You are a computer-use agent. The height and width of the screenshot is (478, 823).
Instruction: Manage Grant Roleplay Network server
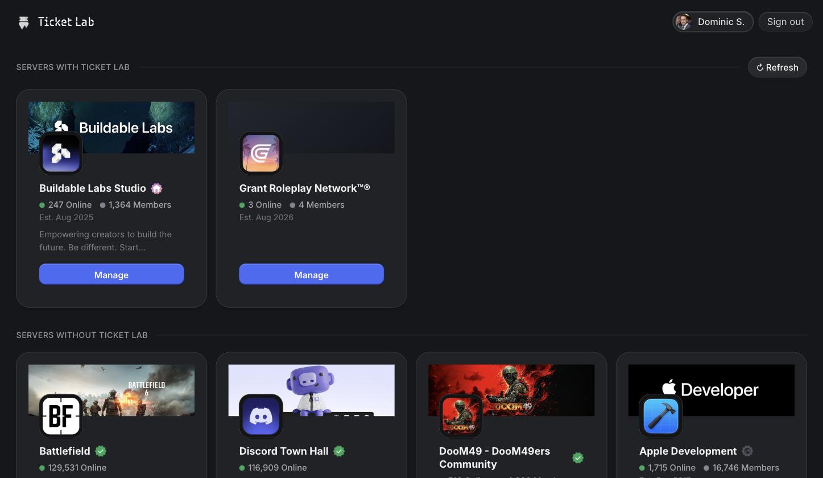click(312, 274)
